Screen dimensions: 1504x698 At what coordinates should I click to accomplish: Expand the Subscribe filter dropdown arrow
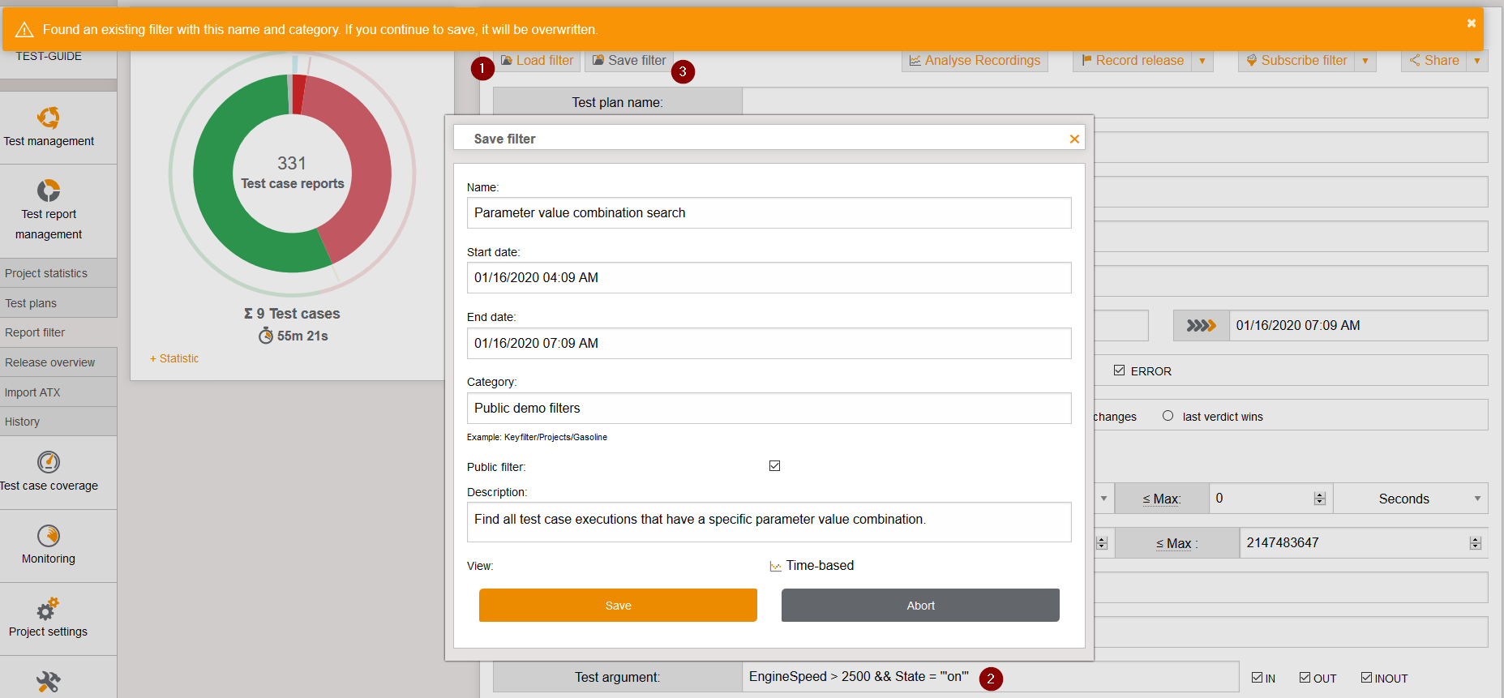click(1365, 61)
